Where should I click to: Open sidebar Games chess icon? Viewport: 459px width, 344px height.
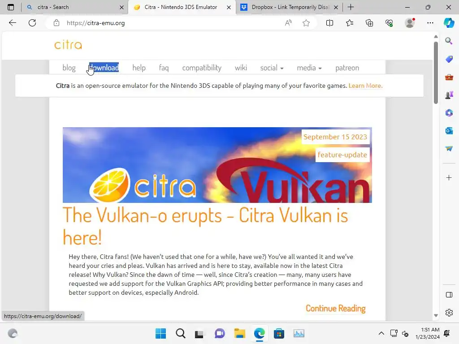point(449,95)
